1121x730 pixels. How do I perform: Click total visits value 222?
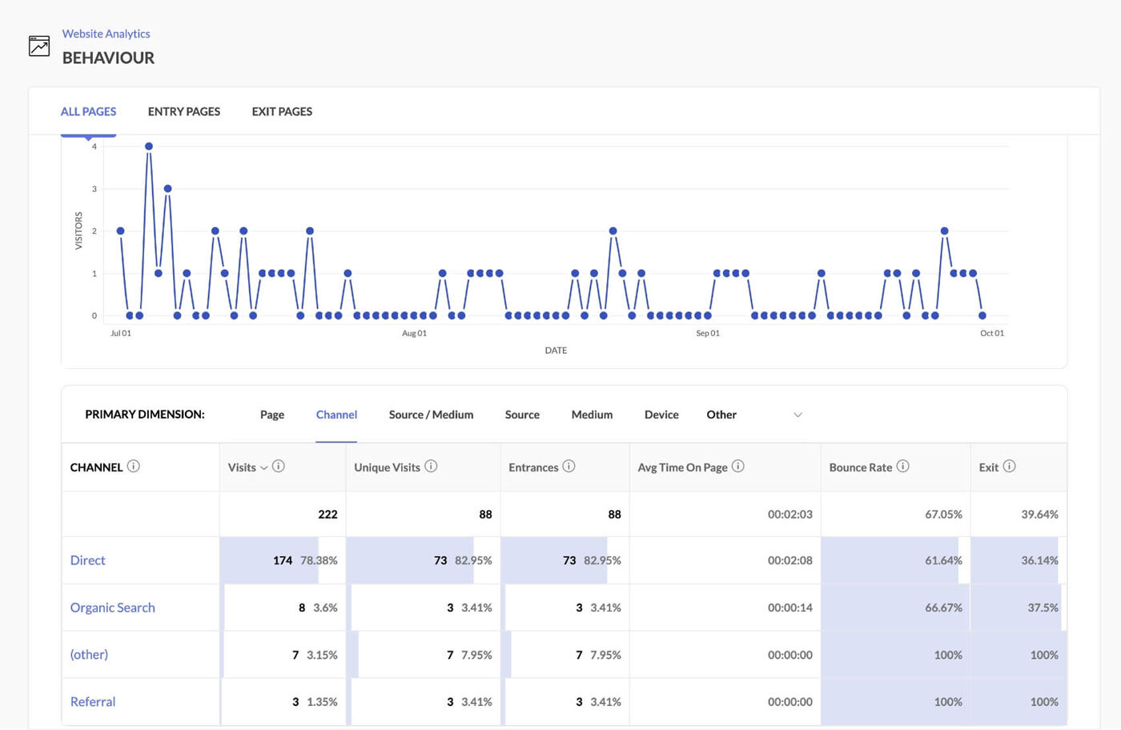tap(327, 514)
